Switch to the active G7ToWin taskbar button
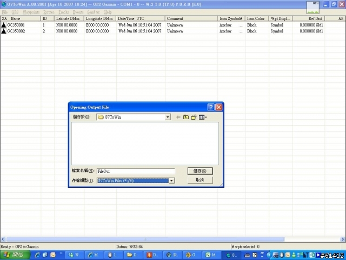Viewport: 346px width, 260px height. tap(231, 255)
